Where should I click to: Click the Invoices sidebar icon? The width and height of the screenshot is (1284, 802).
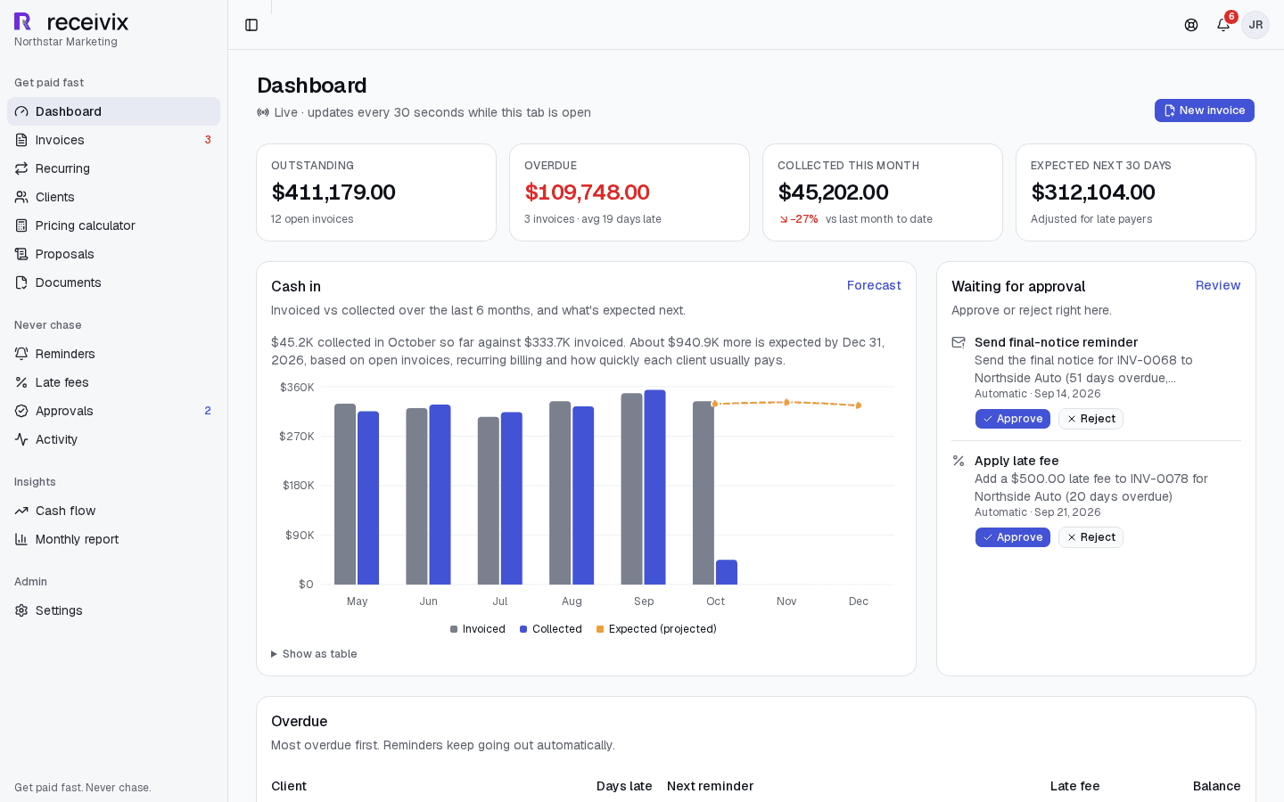point(21,140)
